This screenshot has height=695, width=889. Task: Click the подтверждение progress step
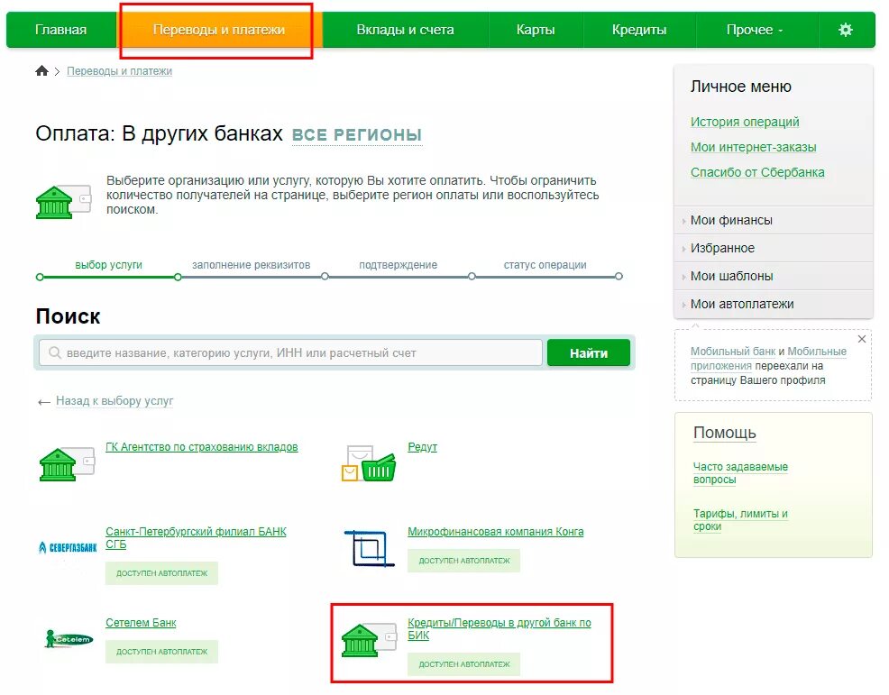[398, 265]
